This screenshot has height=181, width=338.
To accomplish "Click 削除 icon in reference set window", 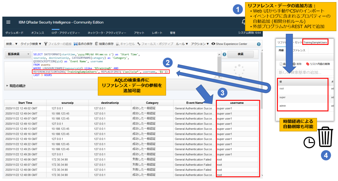I will [297, 64].
